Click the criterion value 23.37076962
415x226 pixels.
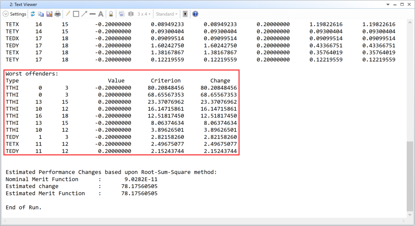pos(166,102)
